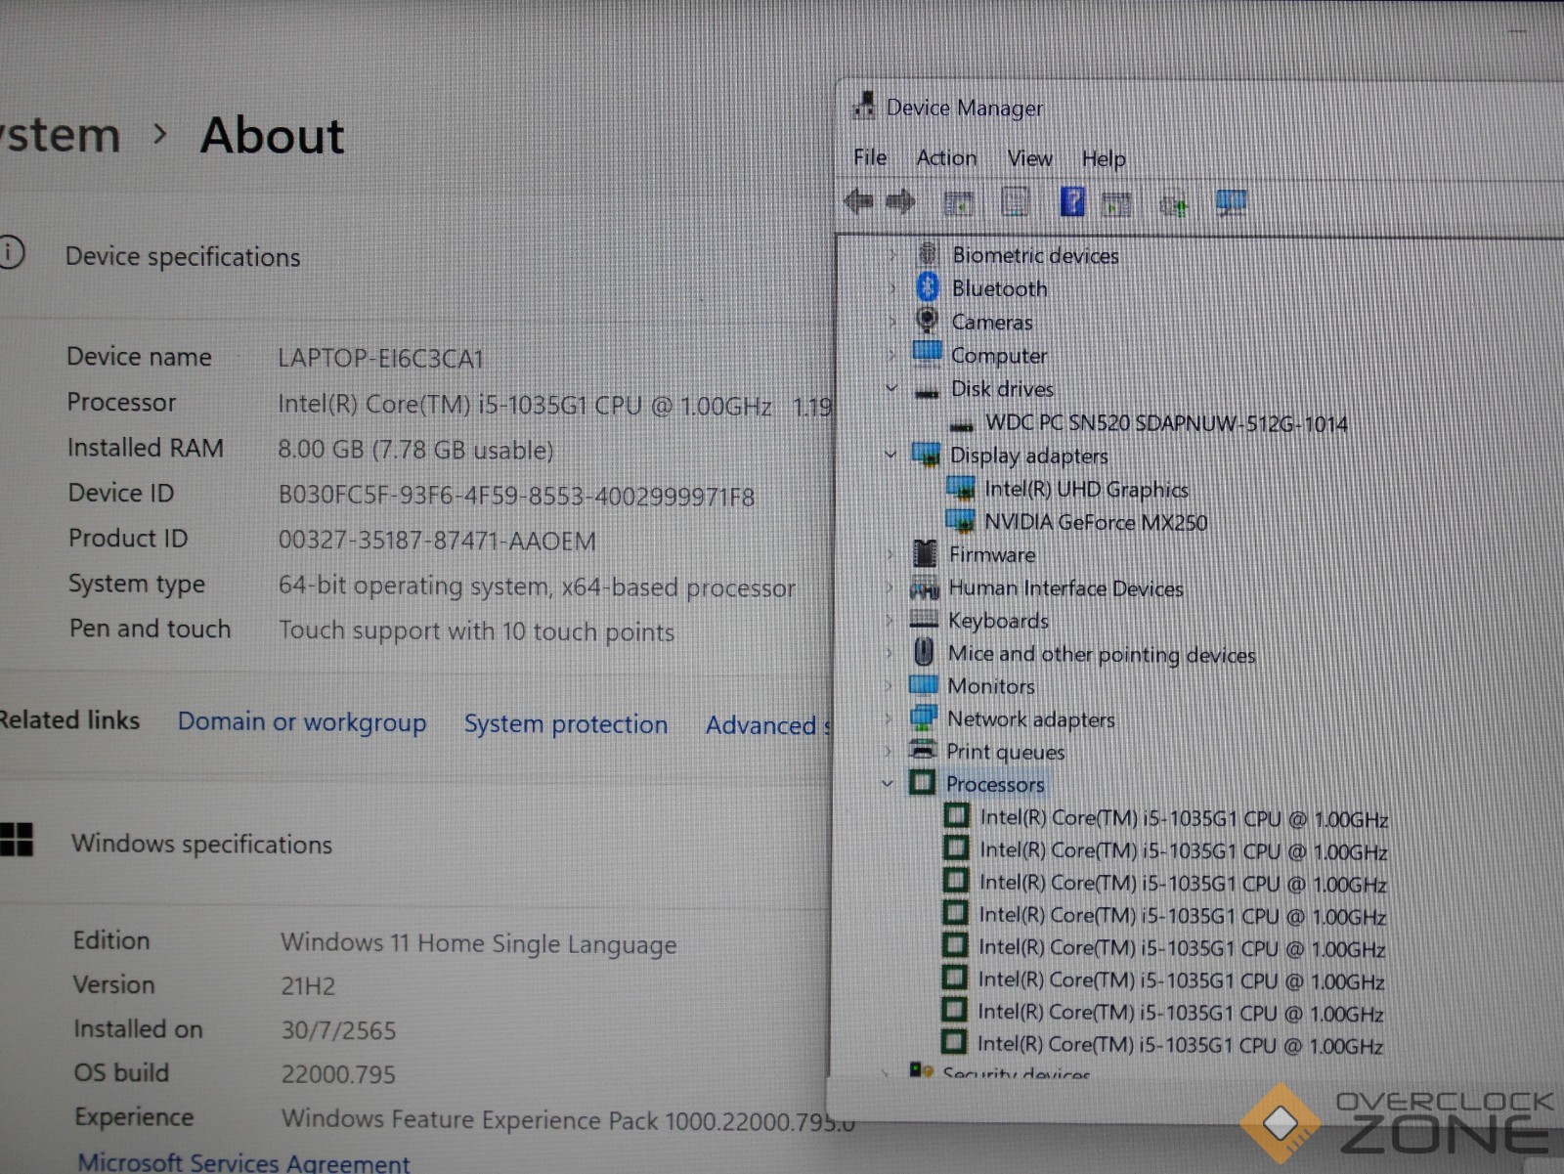Select the Intel(R) UHD Graphics adapter entry
This screenshot has height=1174, width=1564.
pyautogui.click(x=1086, y=489)
